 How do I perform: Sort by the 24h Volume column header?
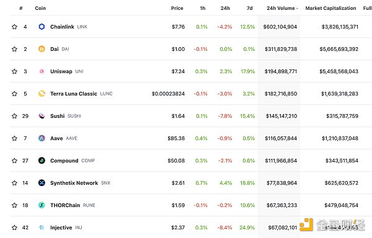click(x=282, y=8)
